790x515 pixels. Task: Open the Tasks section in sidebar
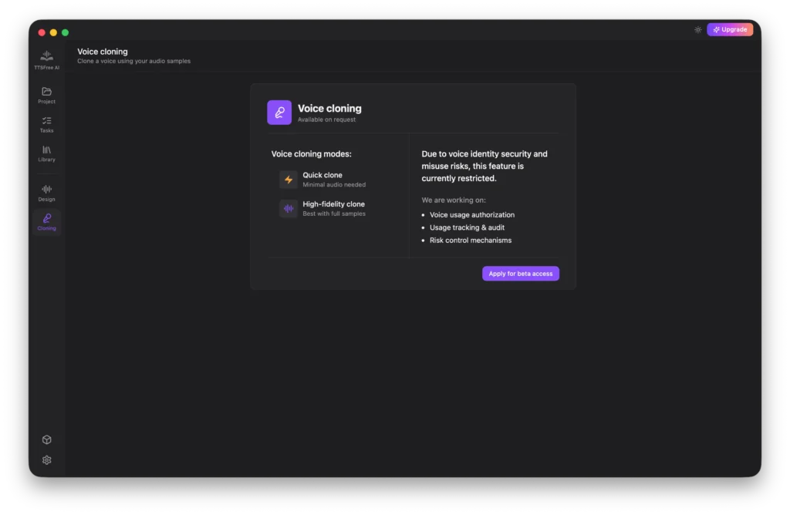[46, 124]
